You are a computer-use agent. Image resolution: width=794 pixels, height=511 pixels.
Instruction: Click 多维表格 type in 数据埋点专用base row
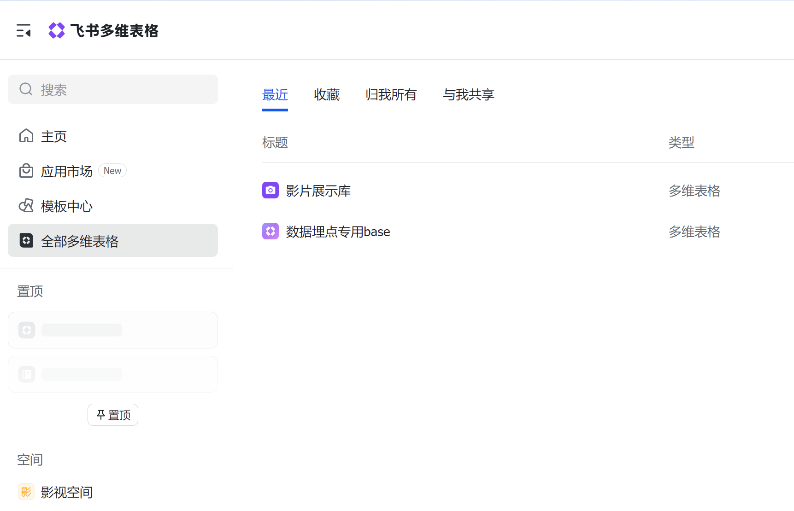click(x=694, y=232)
